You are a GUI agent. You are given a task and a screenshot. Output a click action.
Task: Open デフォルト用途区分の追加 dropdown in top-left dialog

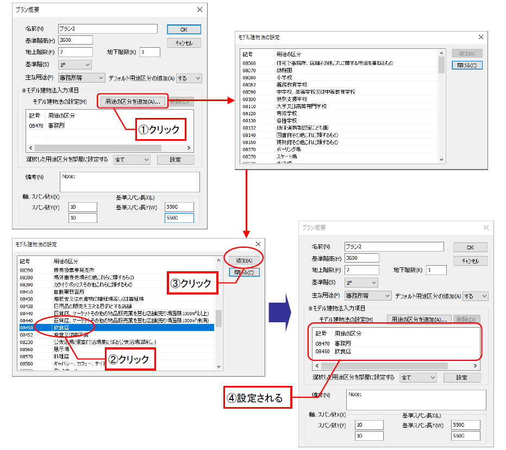click(189, 78)
